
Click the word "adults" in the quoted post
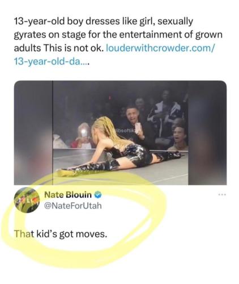pyautogui.click(x=27, y=48)
